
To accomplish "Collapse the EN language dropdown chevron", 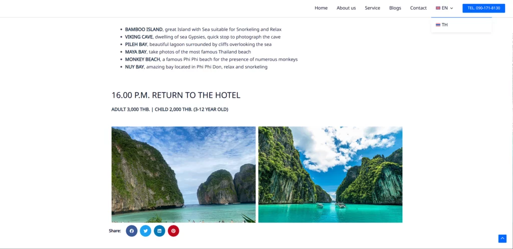I will [451, 8].
